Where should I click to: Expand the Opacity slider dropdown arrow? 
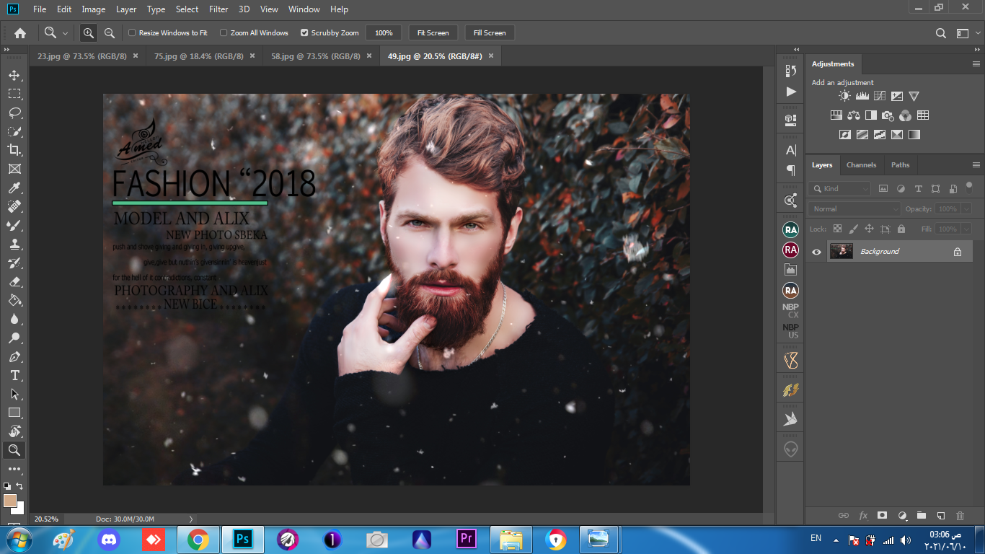(966, 208)
